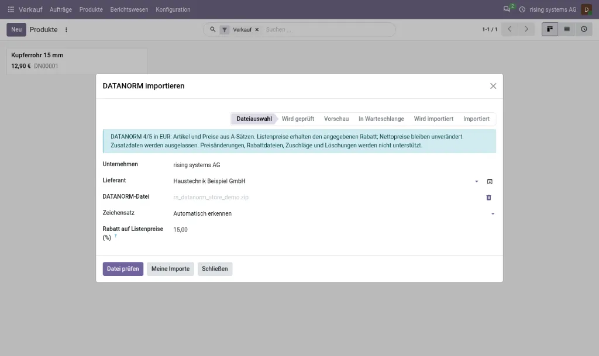The image size is (599, 356).
Task: Switch to activity view clock icon
Action: tap(584, 29)
